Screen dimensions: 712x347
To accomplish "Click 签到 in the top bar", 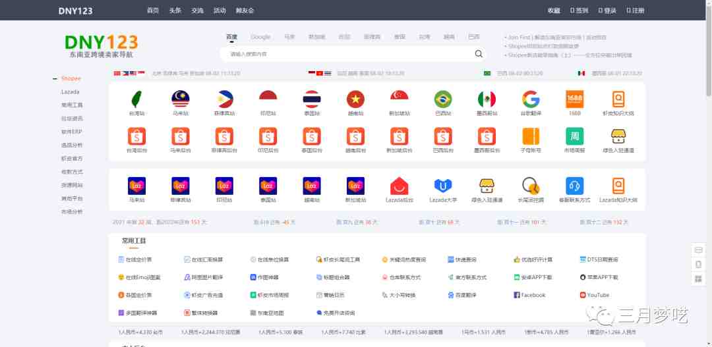I will pos(579,11).
